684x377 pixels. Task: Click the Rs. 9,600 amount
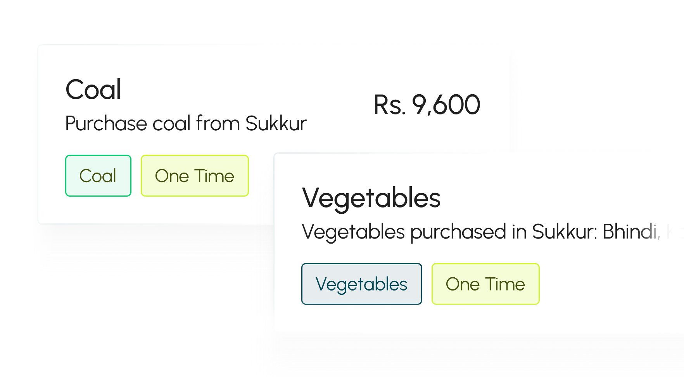click(x=427, y=105)
